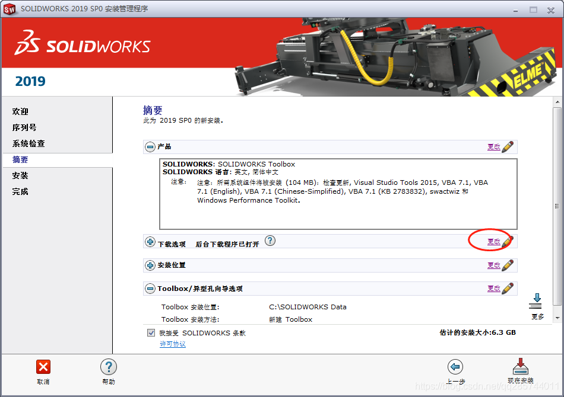
Task: Open the 许可协议 license agreement link
Action: tap(173, 344)
